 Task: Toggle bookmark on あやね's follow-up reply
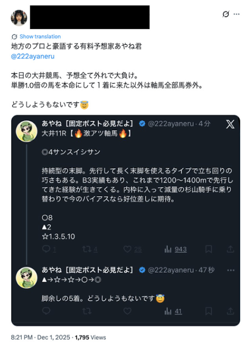pos(208,311)
